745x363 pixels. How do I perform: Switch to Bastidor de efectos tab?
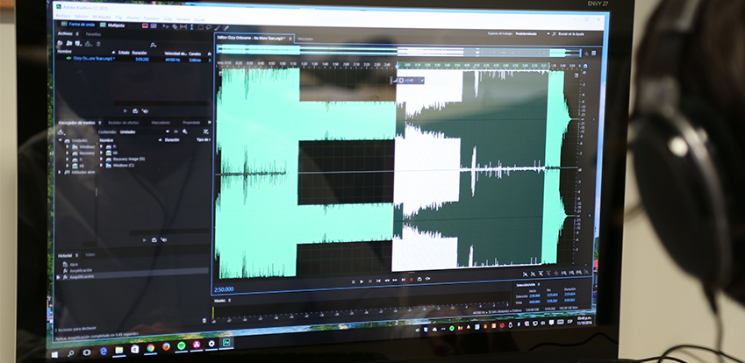(124, 123)
